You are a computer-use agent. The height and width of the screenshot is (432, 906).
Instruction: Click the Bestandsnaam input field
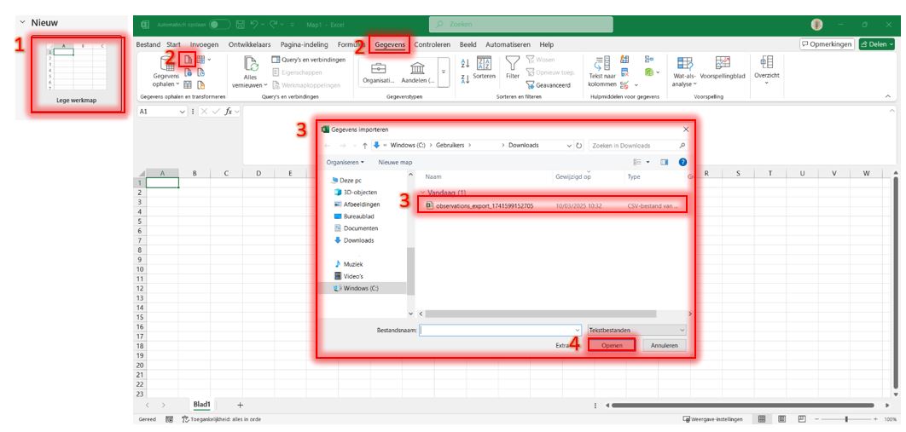(x=501, y=330)
